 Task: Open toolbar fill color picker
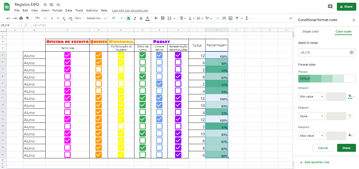tap(156, 18)
